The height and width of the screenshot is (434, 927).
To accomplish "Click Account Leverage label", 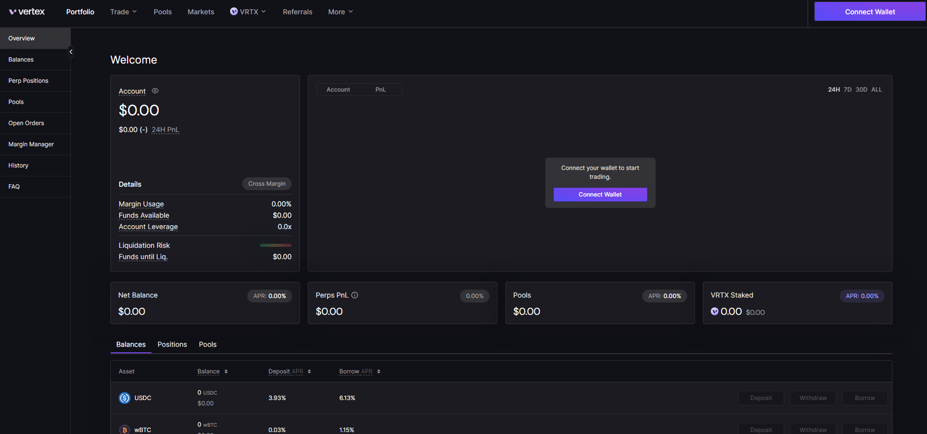I will (x=148, y=227).
